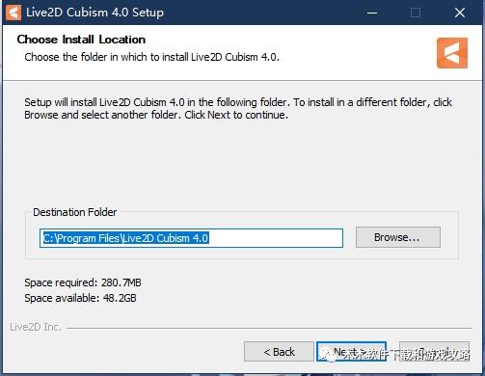Screen dimensions: 485x376
Task: Click the "Setup will install" instruction paragraph
Action: pos(238,108)
